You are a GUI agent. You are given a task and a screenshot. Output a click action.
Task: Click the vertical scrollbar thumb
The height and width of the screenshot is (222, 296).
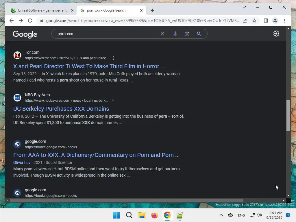click(288, 115)
